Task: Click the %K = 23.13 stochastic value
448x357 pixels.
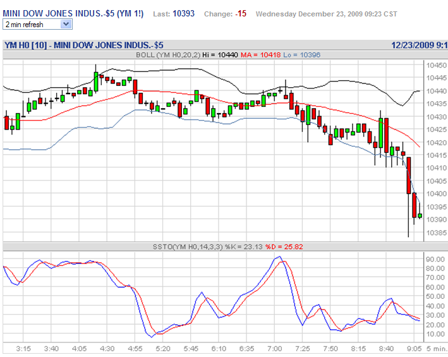Action: pyautogui.click(x=243, y=247)
